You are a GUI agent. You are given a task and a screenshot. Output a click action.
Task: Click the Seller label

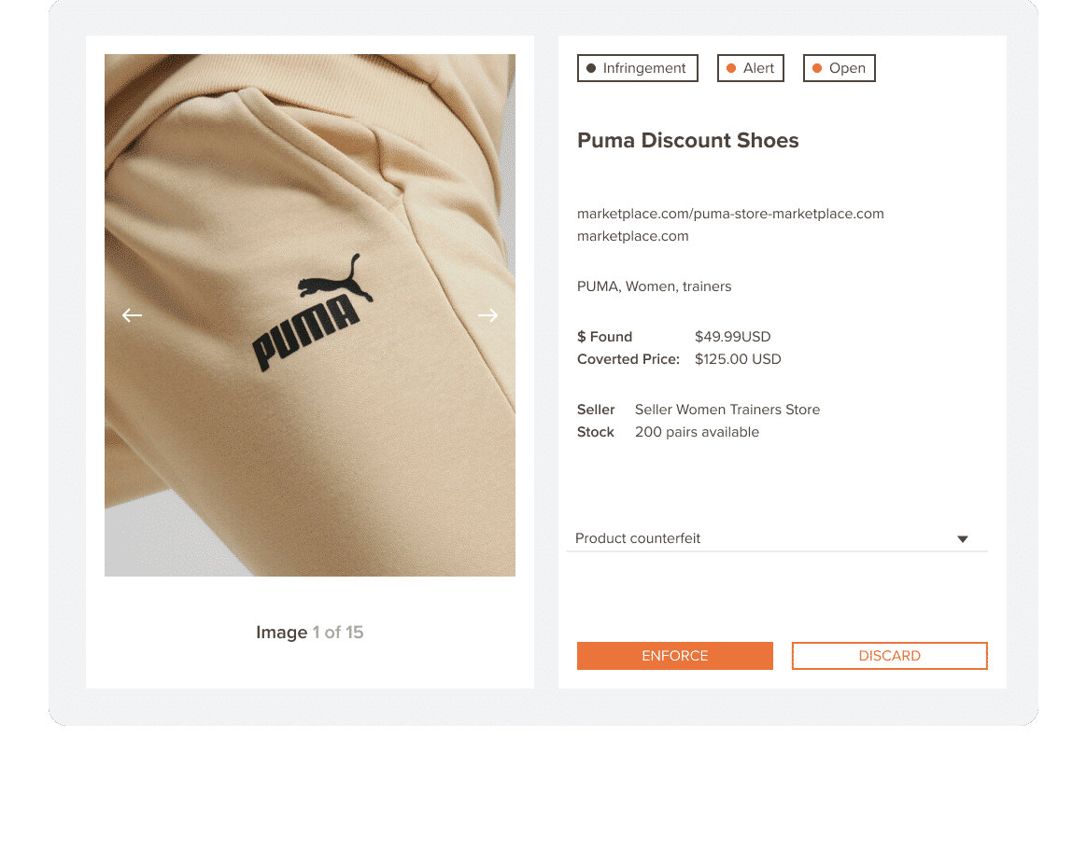(596, 410)
